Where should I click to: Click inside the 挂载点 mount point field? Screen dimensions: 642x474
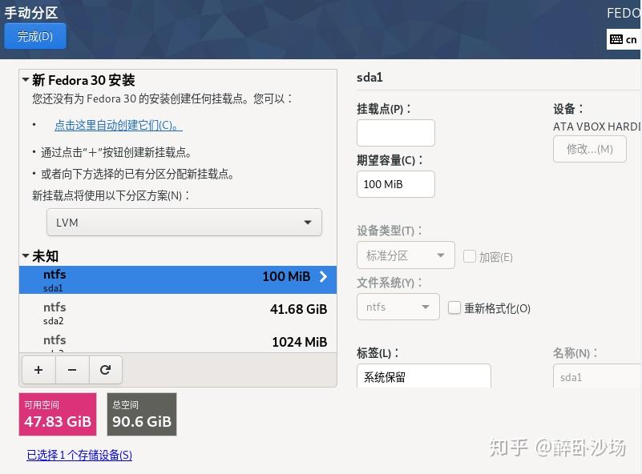tap(396, 132)
